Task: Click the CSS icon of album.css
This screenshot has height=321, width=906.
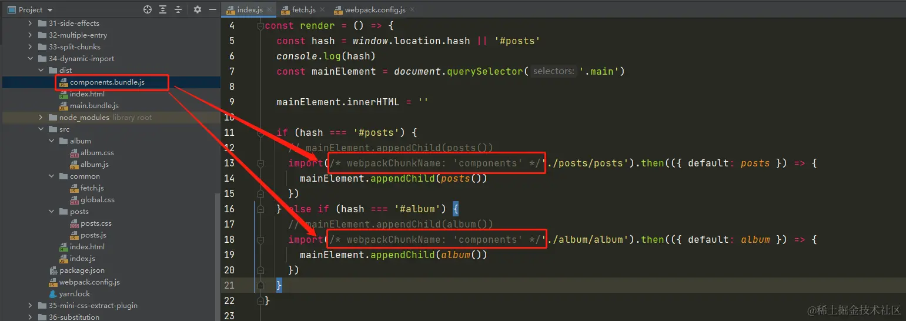Action: click(x=75, y=153)
